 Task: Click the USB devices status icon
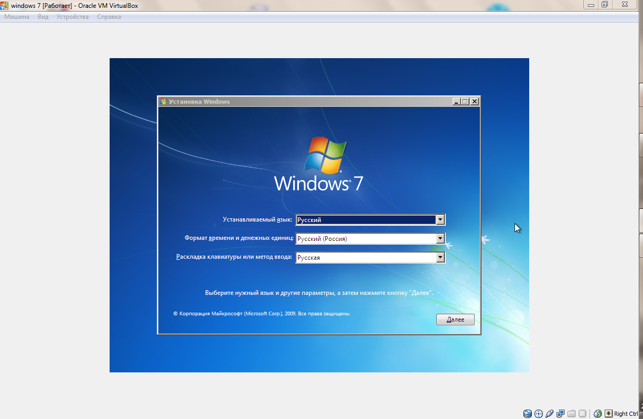pyautogui.click(x=549, y=414)
